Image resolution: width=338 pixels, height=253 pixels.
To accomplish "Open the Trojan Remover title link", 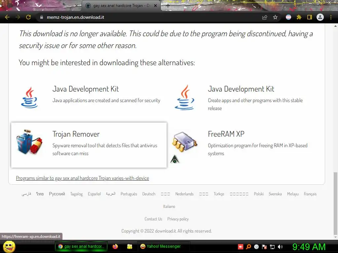I will pyautogui.click(x=76, y=134).
